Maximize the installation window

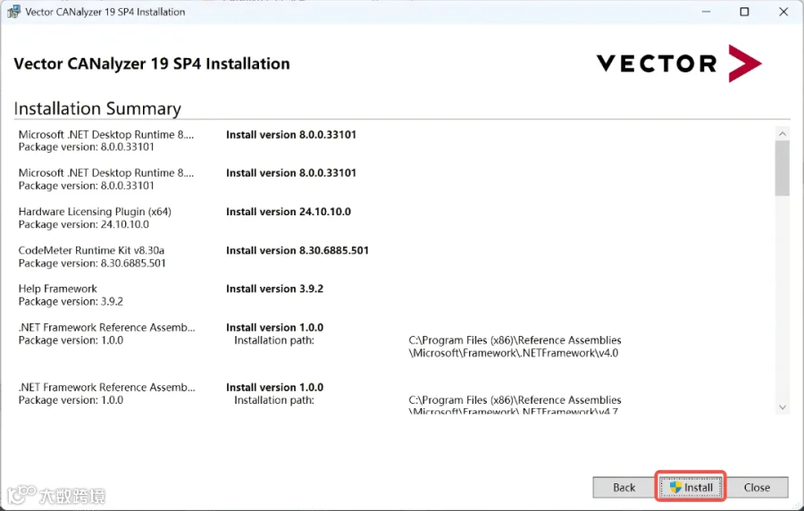coord(744,12)
